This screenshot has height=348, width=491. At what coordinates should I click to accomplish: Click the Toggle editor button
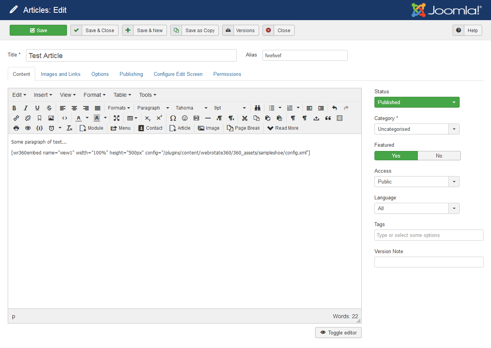tap(338, 333)
